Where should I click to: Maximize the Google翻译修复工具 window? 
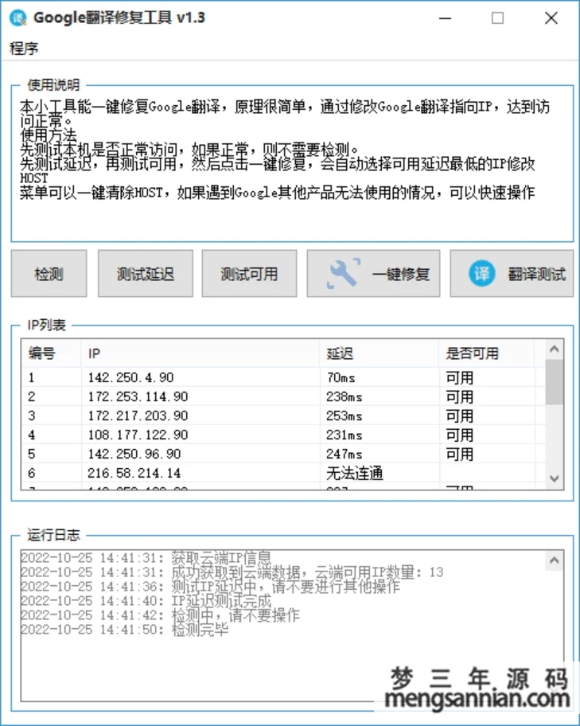pos(497,18)
